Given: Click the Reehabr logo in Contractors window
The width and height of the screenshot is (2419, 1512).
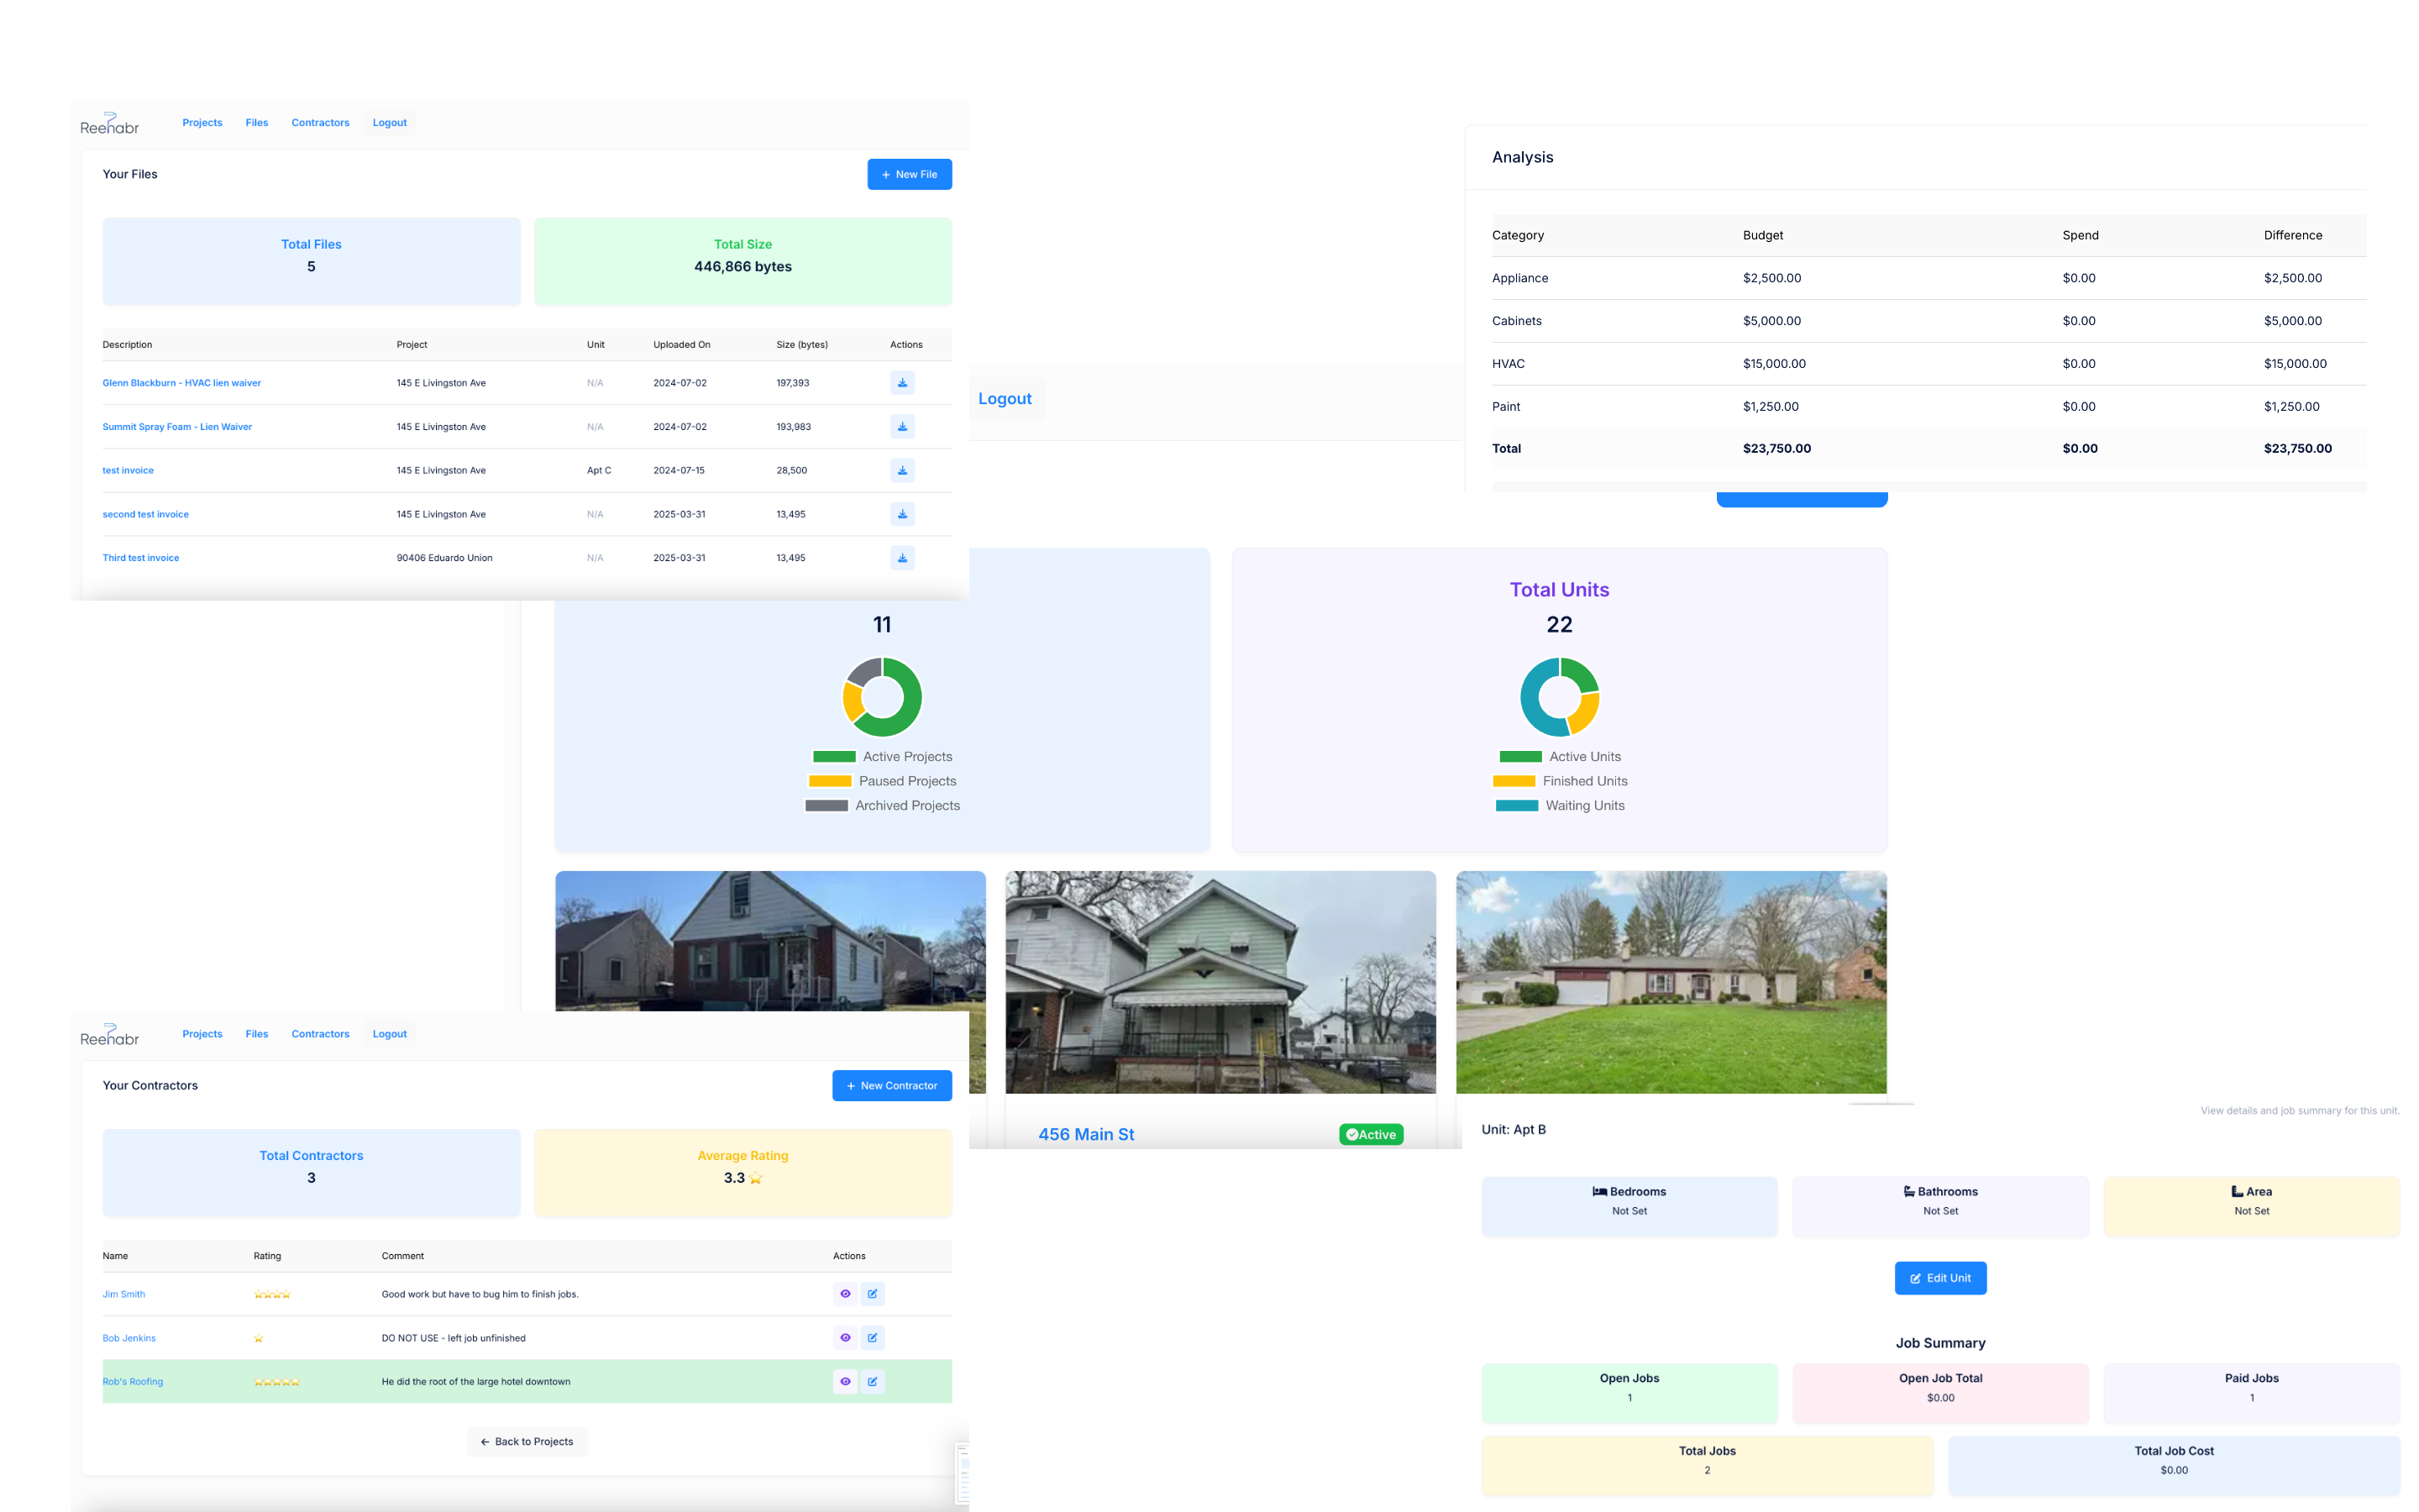Looking at the screenshot, I should click(x=109, y=1034).
